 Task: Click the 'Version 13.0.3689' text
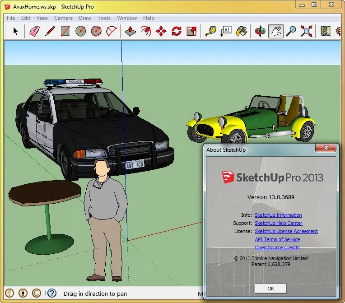[271, 197]
